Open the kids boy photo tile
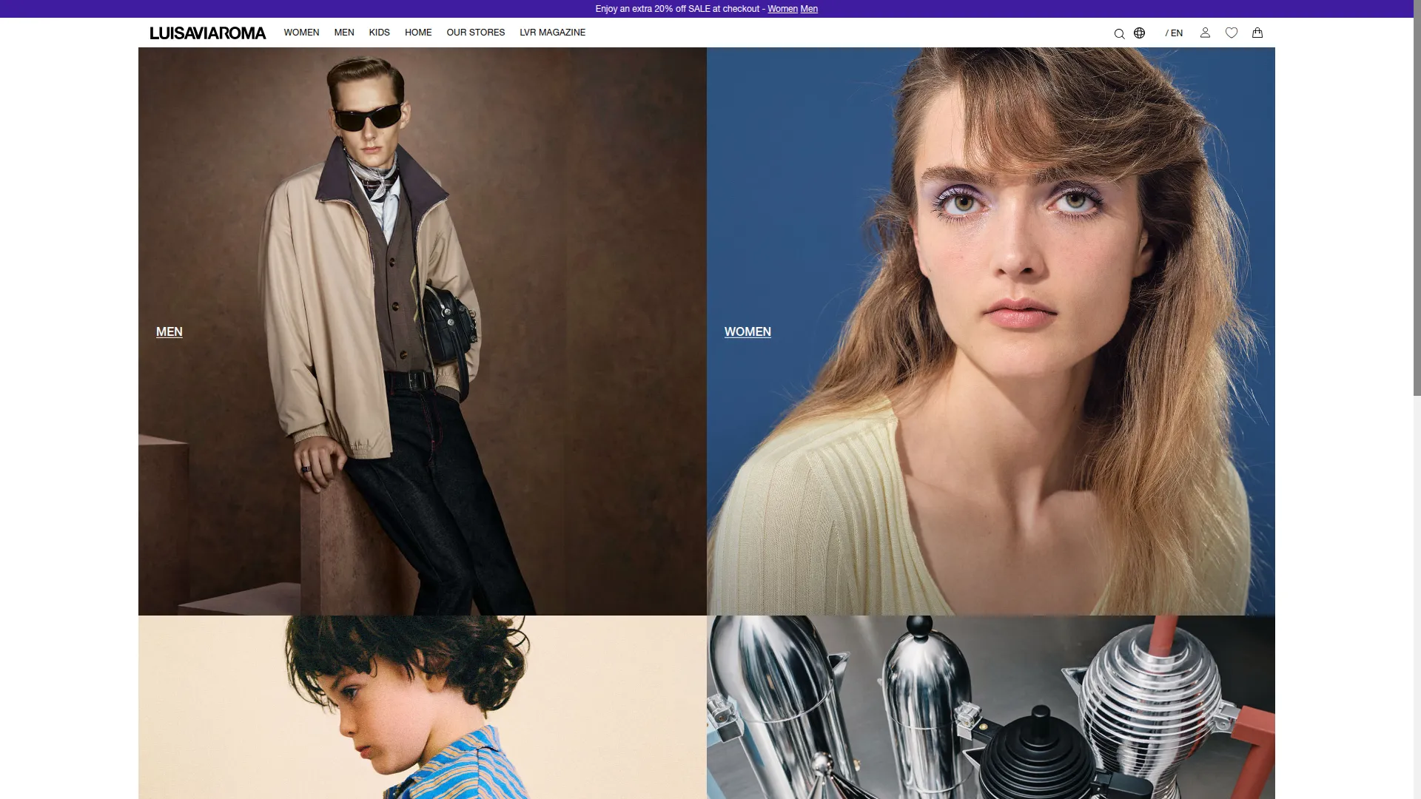Viewport: 1421px width, 799px height. pos(423,707)
